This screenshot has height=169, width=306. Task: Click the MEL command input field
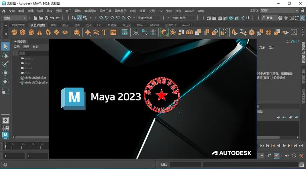pos(185,165)
